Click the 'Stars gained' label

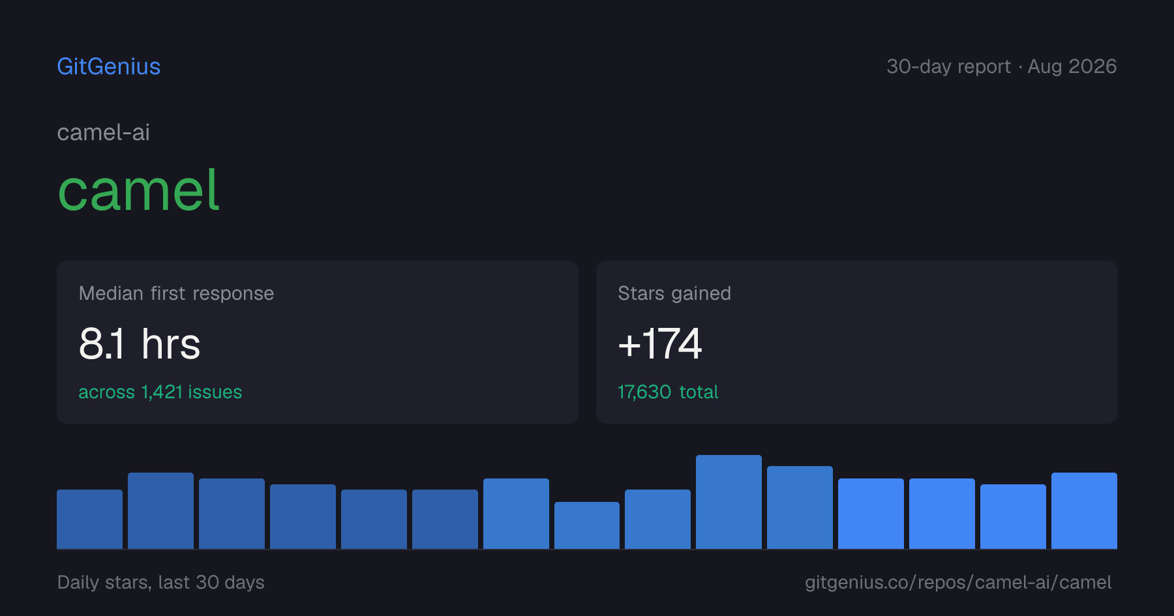674,293
